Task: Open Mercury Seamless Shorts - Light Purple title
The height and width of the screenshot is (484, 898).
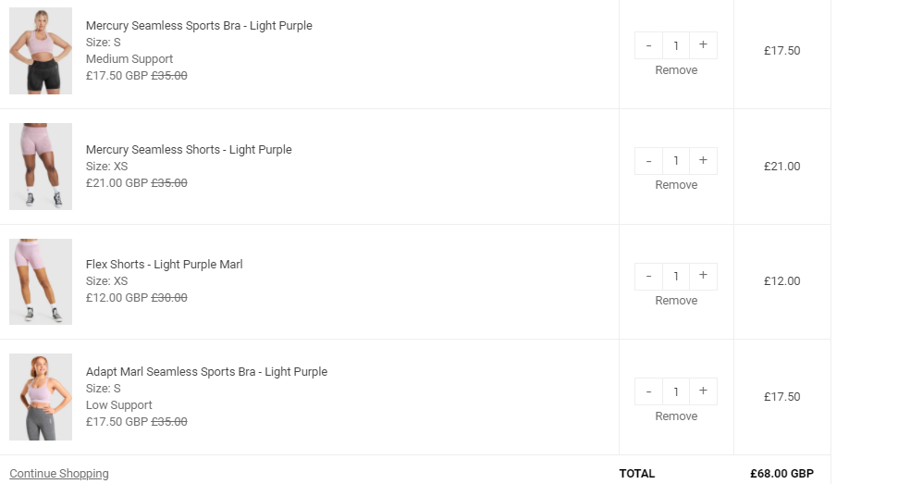Action: [189, 150]
